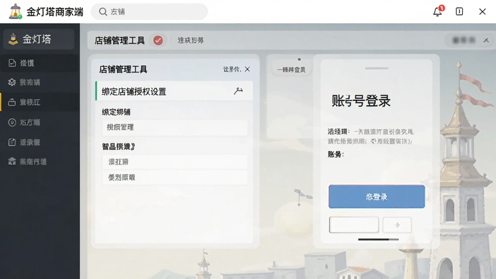Click the red checkmark badge beside 店铺管理工具
This screenshot has width=496, height=279.
point(158,41)
